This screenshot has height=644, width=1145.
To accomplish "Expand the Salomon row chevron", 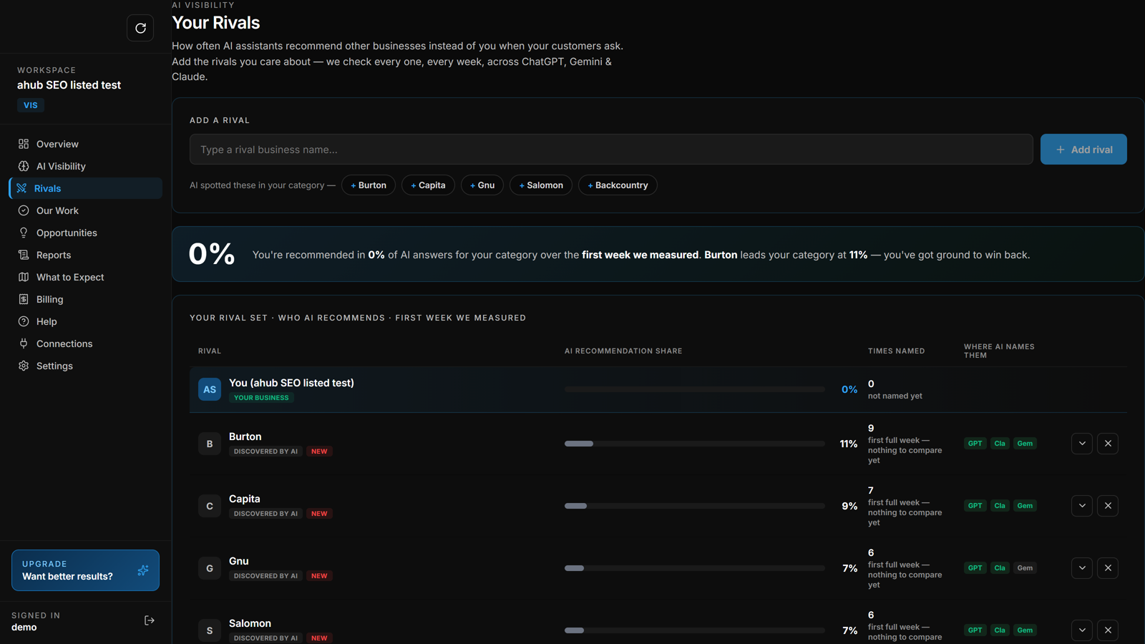I will tap(1082, 630).
